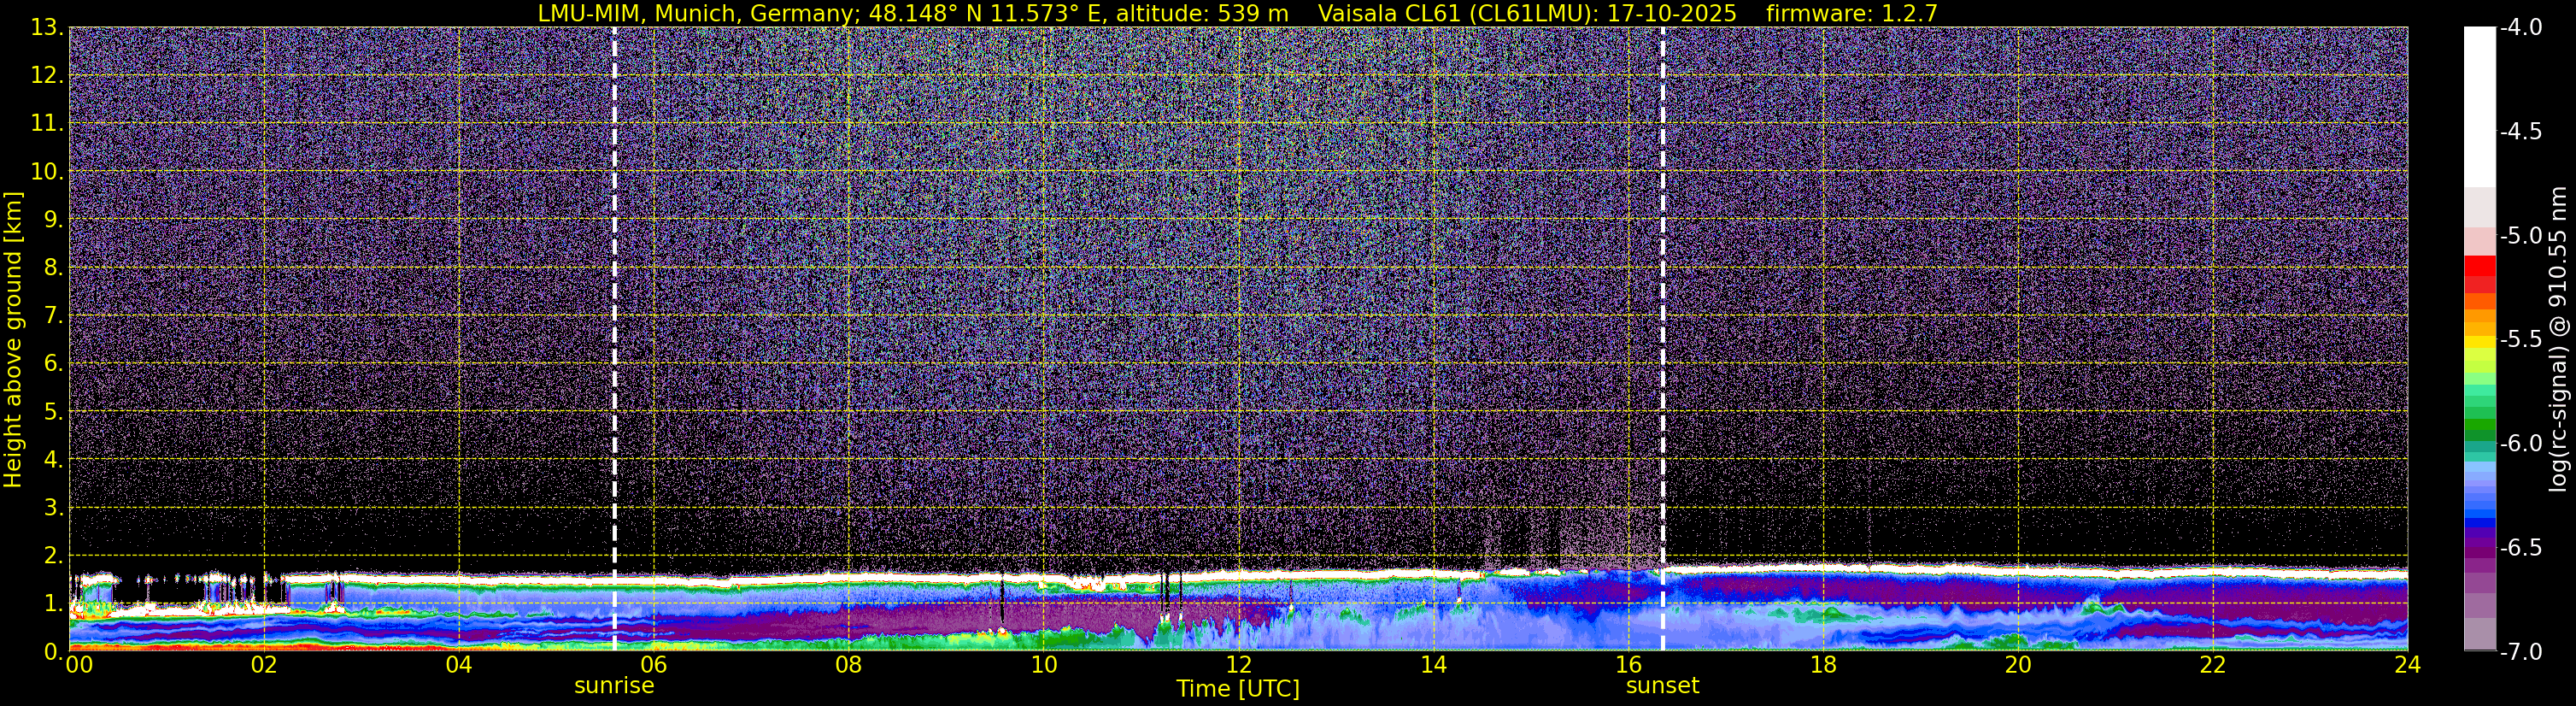2576x706 pixels.
Task: Click the "log(rc-signal) @ 910.55 nm" colorbar title
Action: pos(2558,339)
